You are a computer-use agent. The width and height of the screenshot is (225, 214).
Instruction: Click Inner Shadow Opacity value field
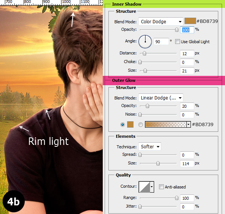point(187,30)
